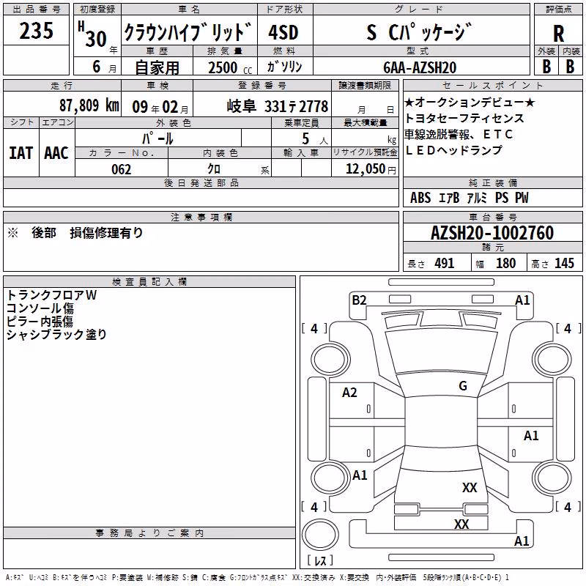Select grade text S Cパッケージ
This screenshot has height=586, width=586.
pos(419,32)
